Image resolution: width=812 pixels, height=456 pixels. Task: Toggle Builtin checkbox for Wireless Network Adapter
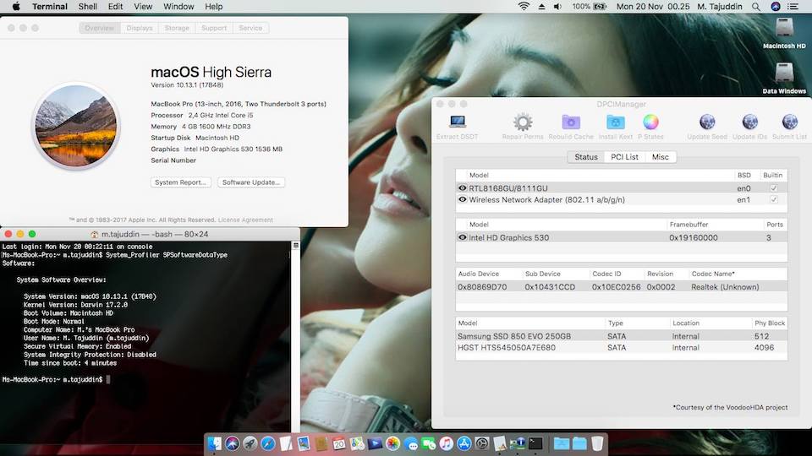[773, 200]
